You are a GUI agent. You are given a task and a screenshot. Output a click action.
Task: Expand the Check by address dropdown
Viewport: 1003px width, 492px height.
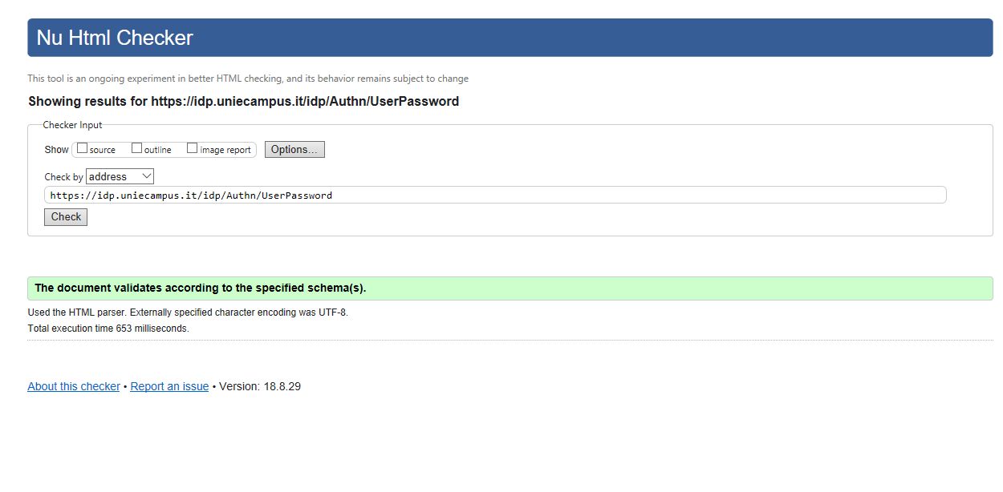120,176
